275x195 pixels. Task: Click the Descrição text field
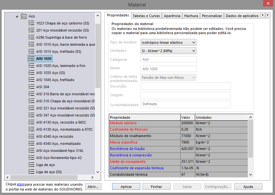click(185, 86)
